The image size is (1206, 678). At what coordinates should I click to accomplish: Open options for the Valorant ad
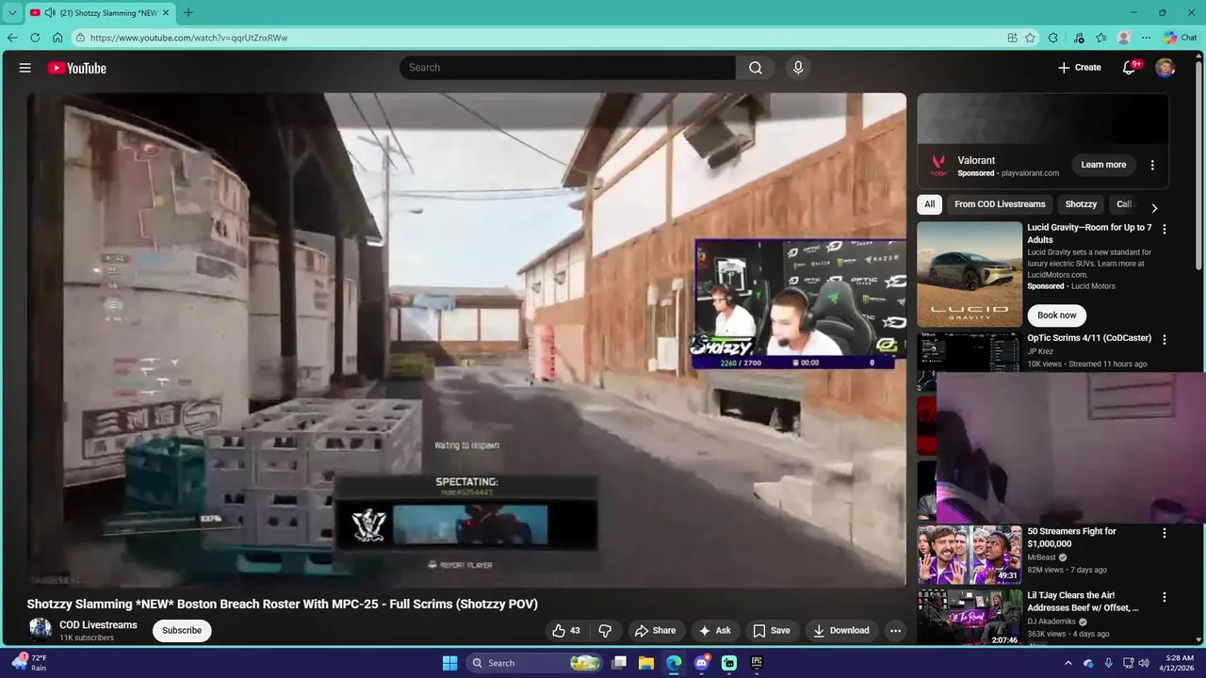pyautogui.click(x=1152, y=165)
